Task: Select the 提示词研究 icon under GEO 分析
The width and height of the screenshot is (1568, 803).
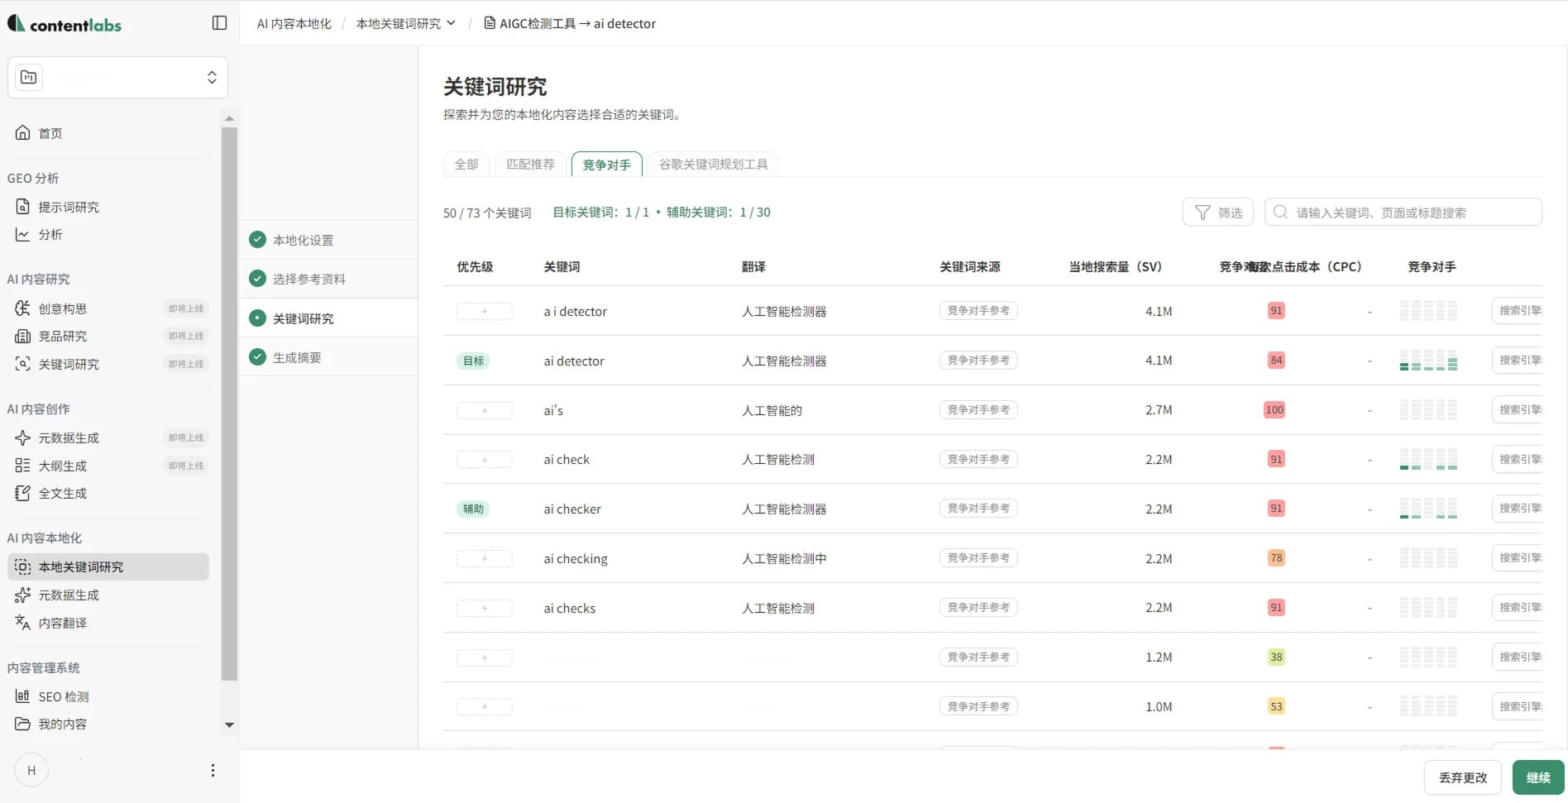Action: (x=22, y=207)
